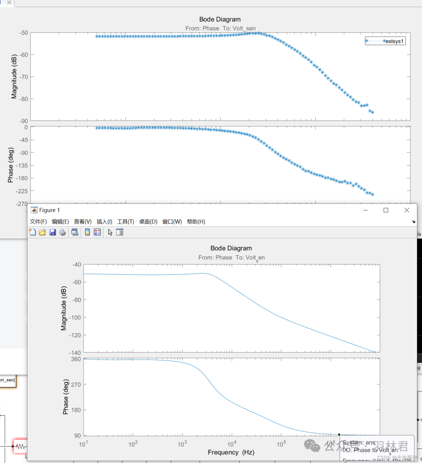422x463 pixels.
Task: Open the 查看(V) menu
Action: coord(82,222)
